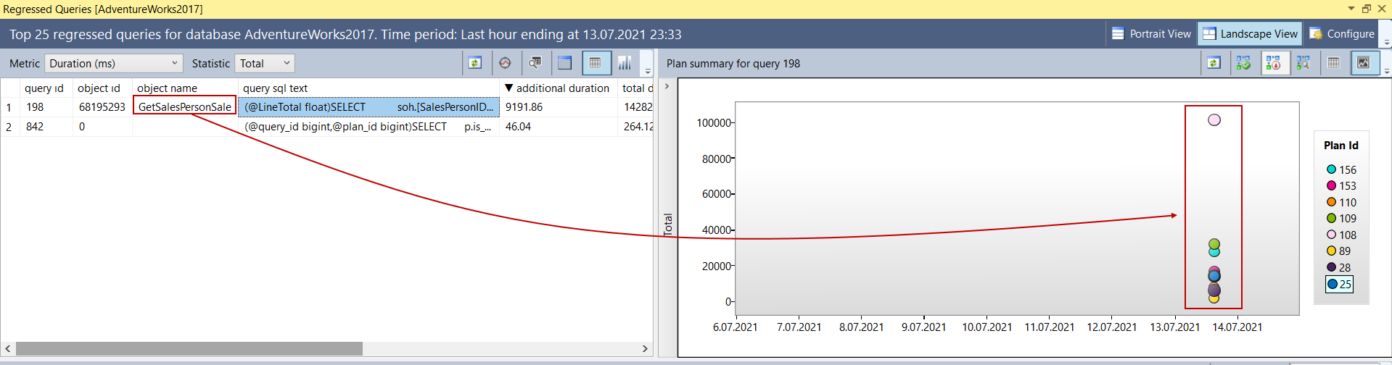Refresh the regressed queries list
Viewport: 1392px width, 365px height.
tap(475, 63)
